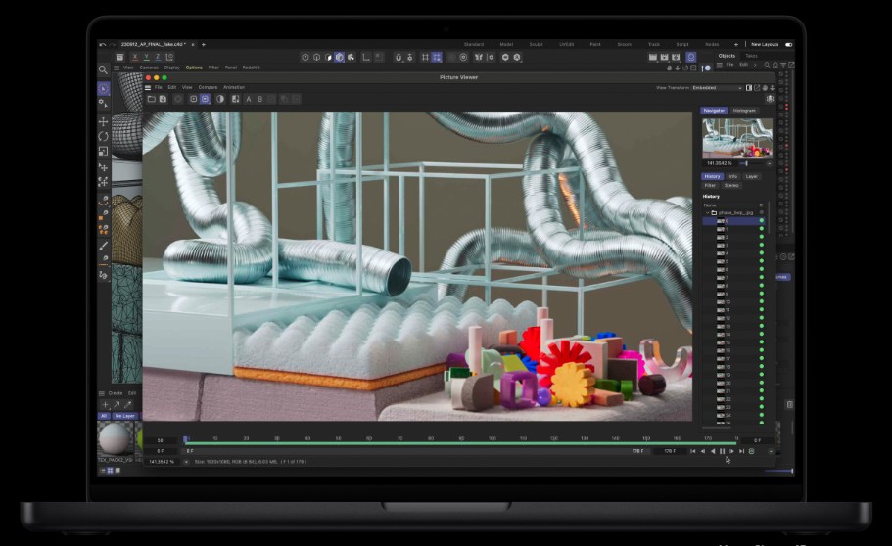The height and width of the screenshot is (546, 892).
Task: Switch to the Histogram tab
Action: click(744, 111)
